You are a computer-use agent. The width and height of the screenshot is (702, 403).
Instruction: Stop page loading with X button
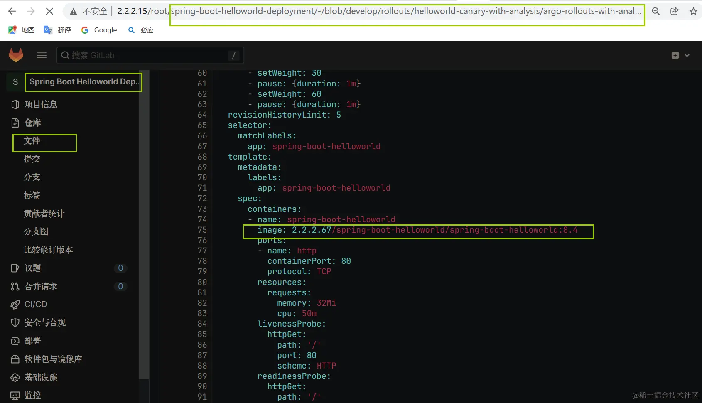[49, 11]
